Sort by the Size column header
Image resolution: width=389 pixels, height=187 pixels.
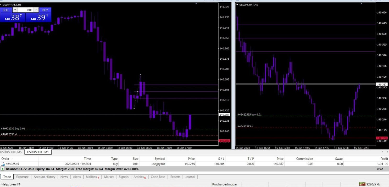(135, 159)
